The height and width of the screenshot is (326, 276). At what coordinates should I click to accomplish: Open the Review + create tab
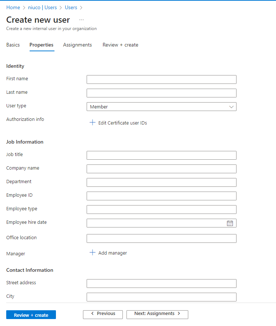click(120, 45)
